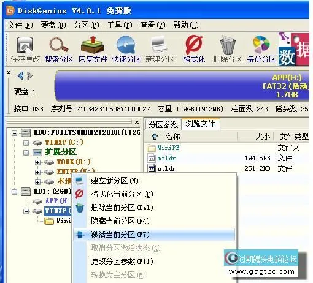This screenshot has width=313, height=283.
Task: Click the MiniPE folder icon in file list
Action: pyautogui.click(x=152, y=148)
